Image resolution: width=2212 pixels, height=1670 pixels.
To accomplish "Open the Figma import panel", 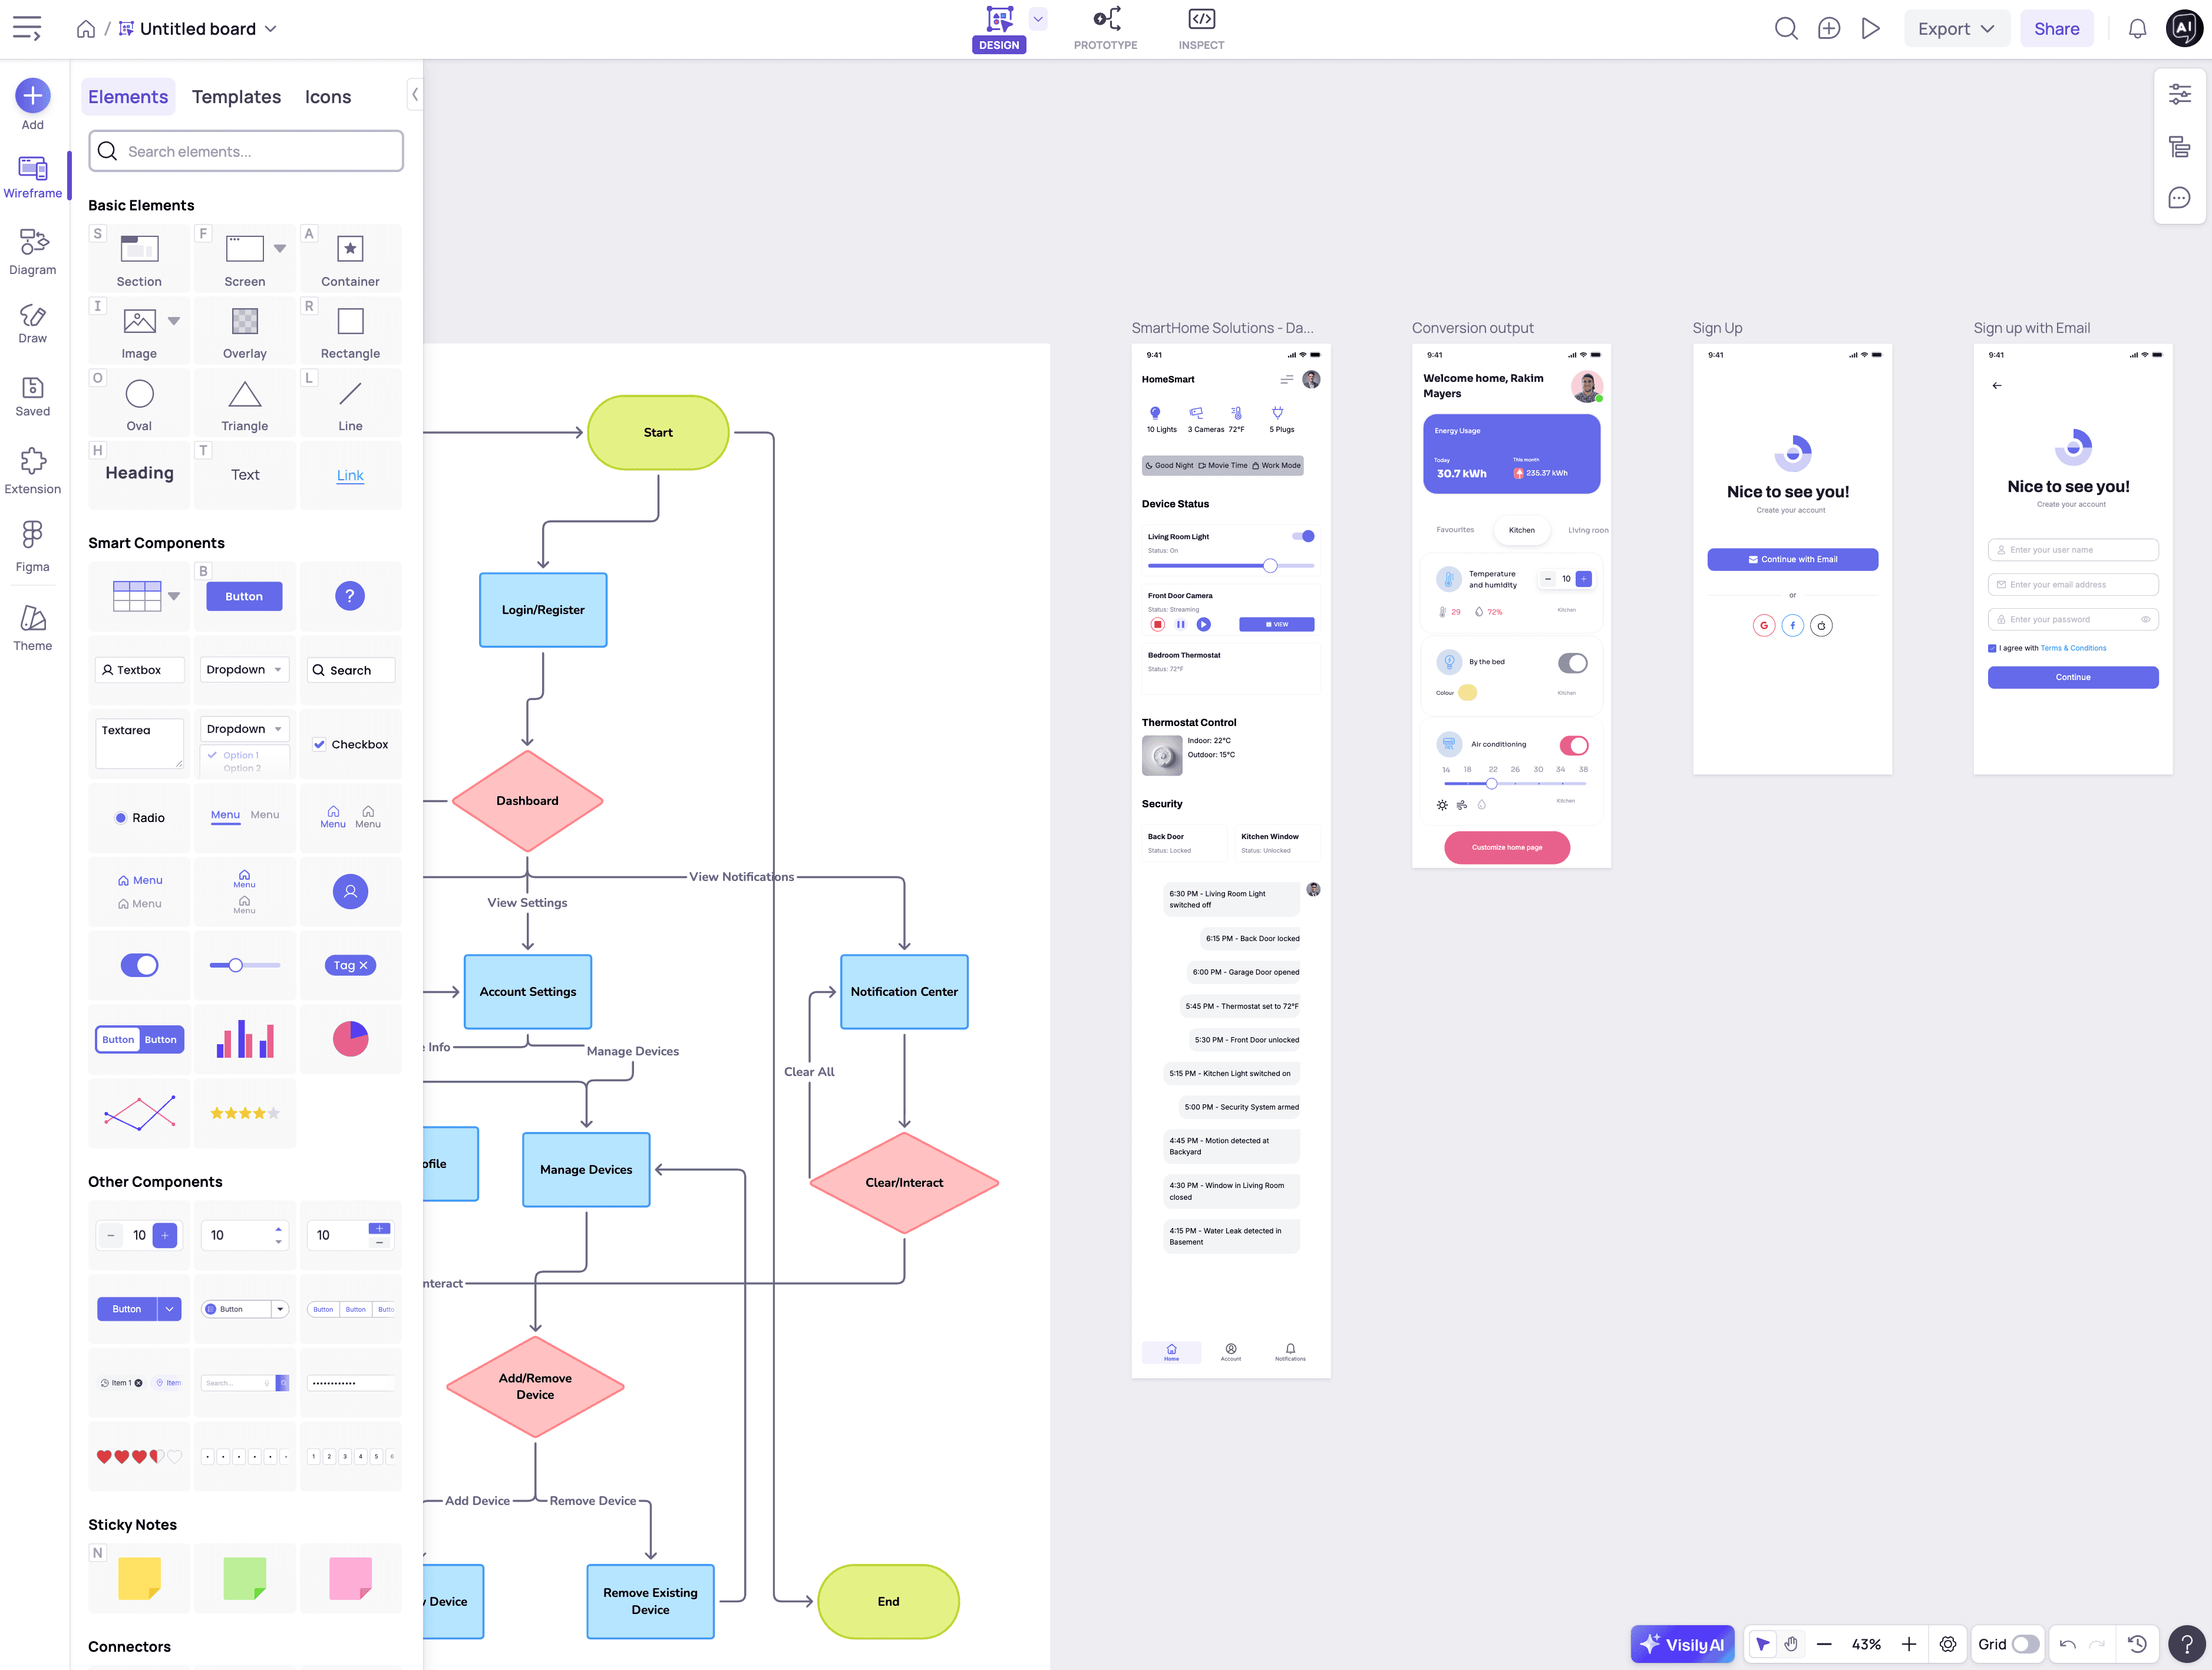I will [x=32, y=545].
